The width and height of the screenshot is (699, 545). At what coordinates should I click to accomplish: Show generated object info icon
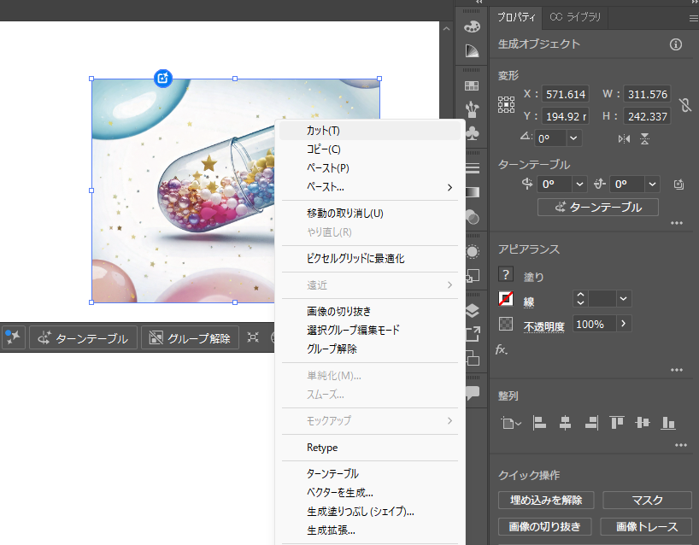676,44
